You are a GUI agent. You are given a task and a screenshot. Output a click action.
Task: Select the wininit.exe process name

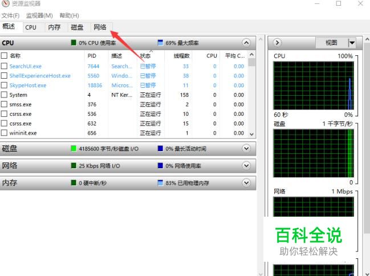pos(23,133)
